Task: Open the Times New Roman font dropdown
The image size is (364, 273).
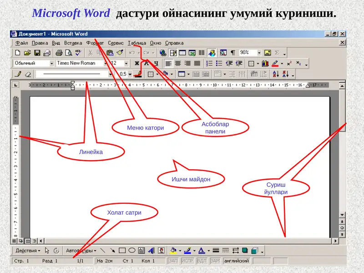Action: pos(105,63)
